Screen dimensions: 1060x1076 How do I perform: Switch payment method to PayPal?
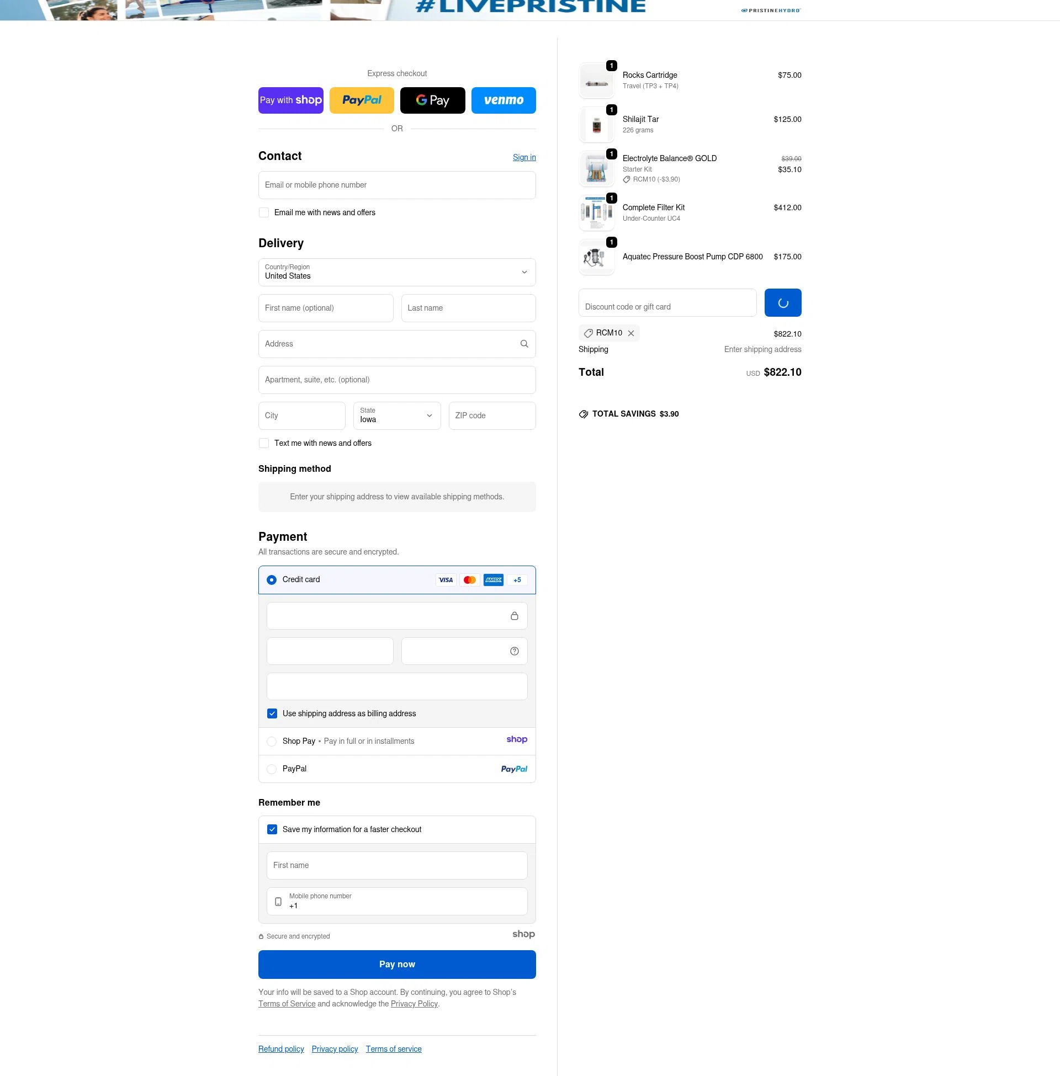point(272,769)
